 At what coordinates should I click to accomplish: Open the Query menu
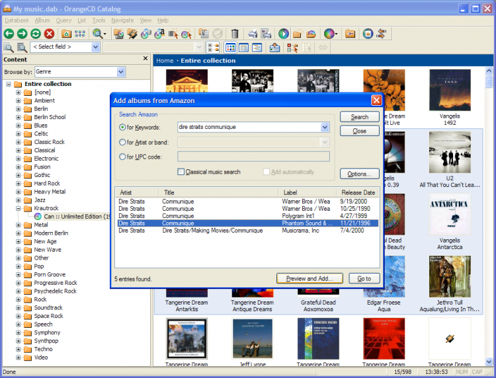[x=63, y=20]
